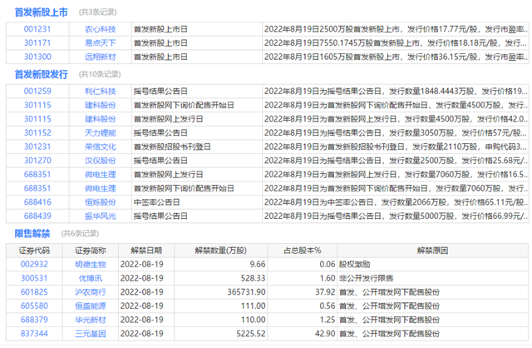The width and height of the screenshot is (532, 348).
Task: Click the 解禁日期 column header
Action: (146, 251)
